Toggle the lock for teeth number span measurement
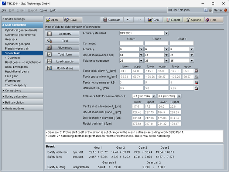Screen dimensions: 229x172 tap(196, 83)
